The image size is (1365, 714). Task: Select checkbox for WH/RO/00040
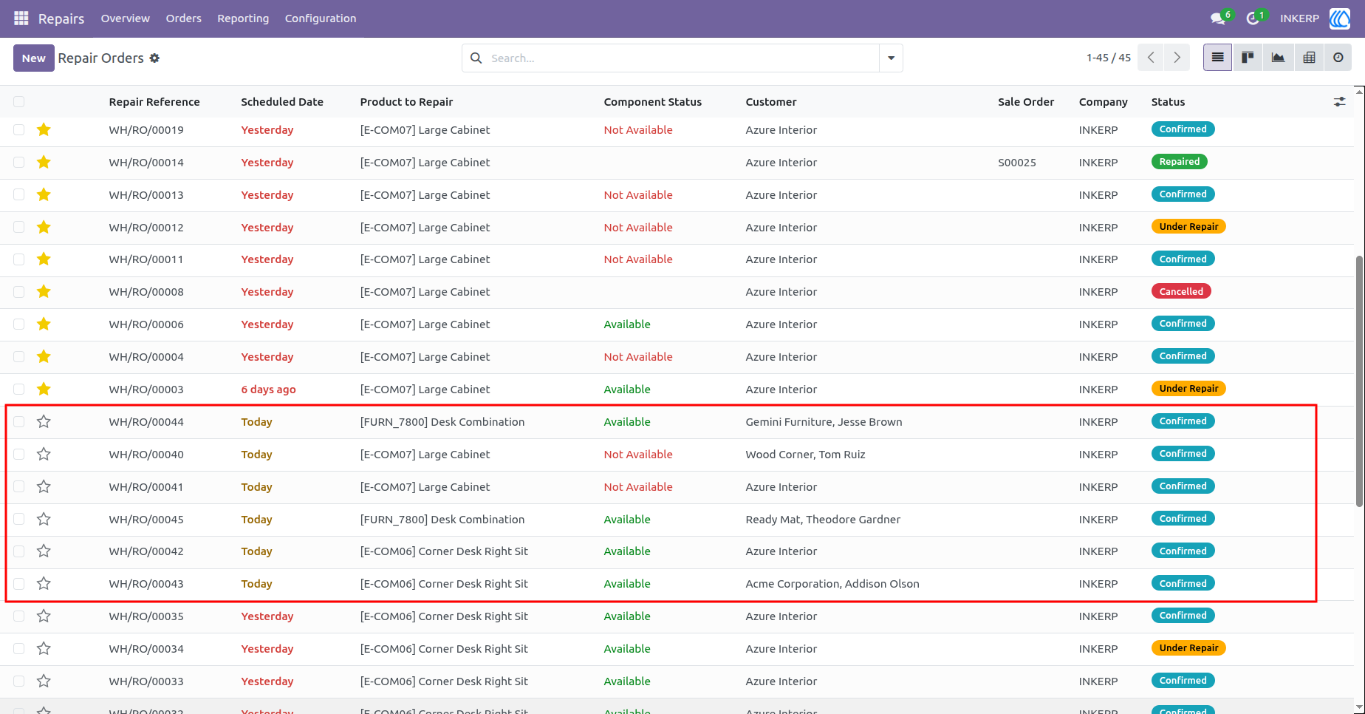19,455
